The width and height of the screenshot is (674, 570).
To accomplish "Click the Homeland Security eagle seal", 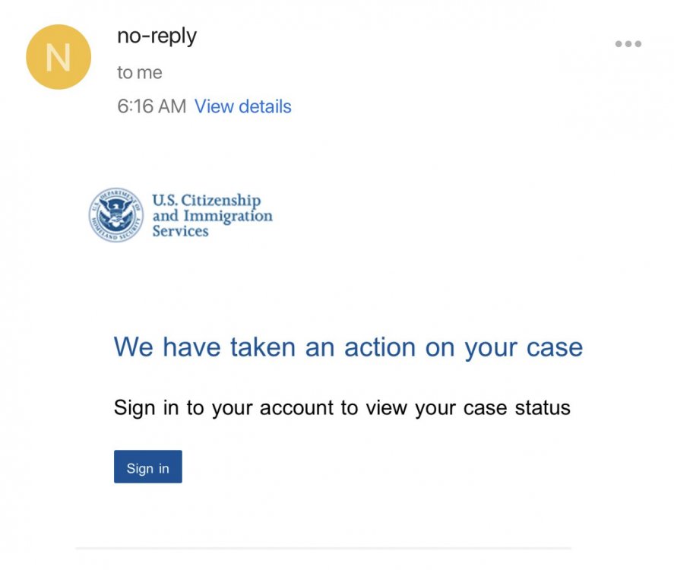I will tap(115, 215).
